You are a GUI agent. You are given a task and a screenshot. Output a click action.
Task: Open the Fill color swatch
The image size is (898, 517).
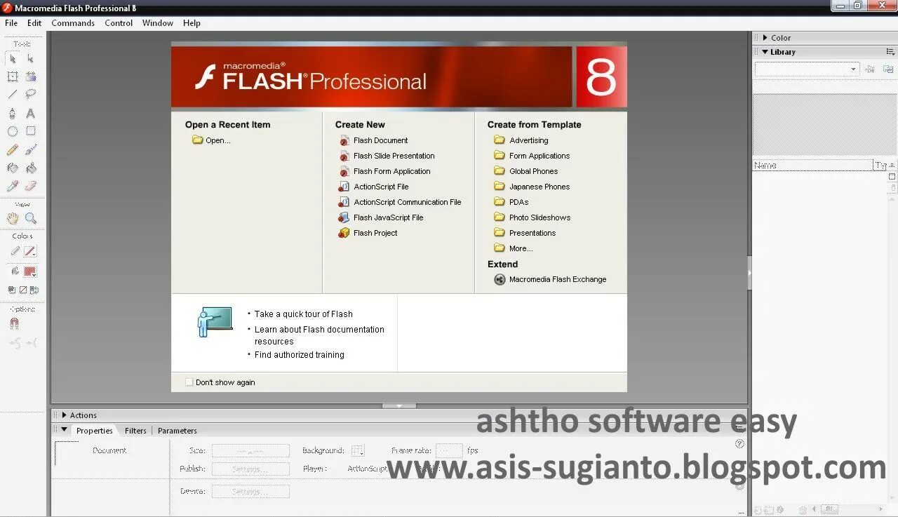[30, 271]
